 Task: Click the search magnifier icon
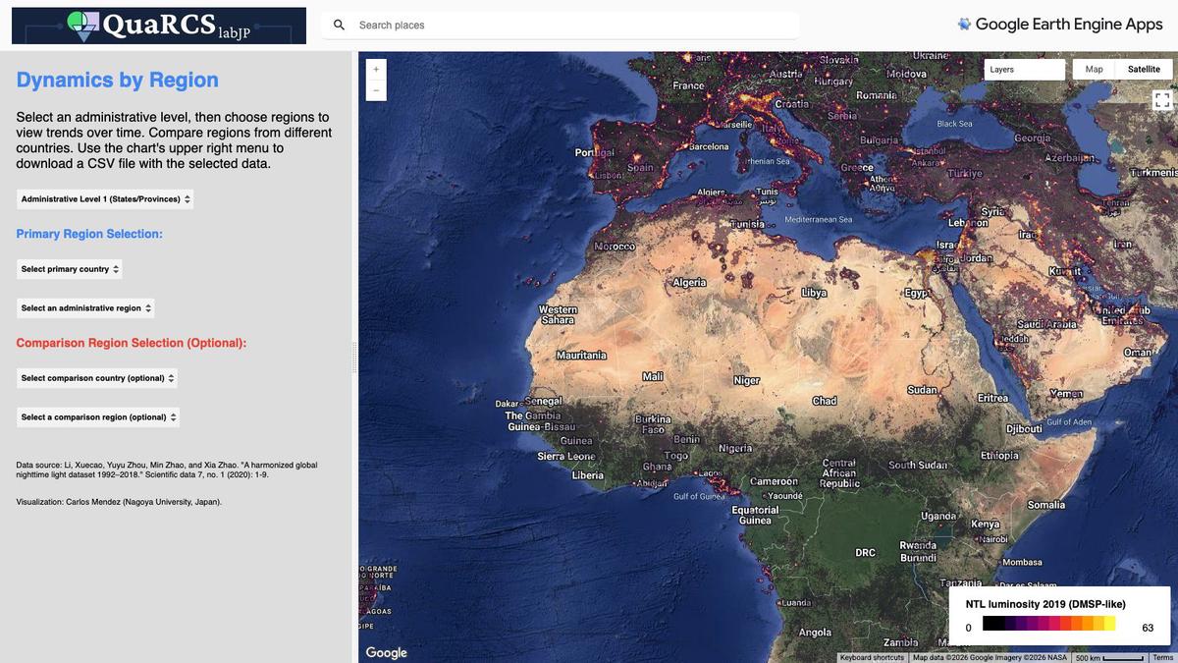(339, 25)
